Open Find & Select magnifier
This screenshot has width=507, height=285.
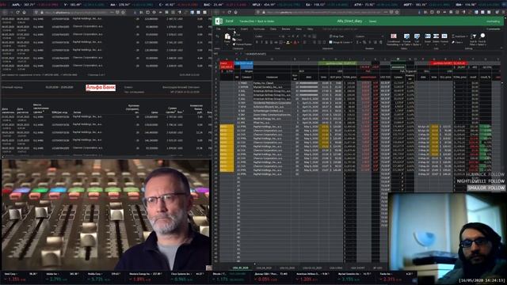tap(482, 40)
